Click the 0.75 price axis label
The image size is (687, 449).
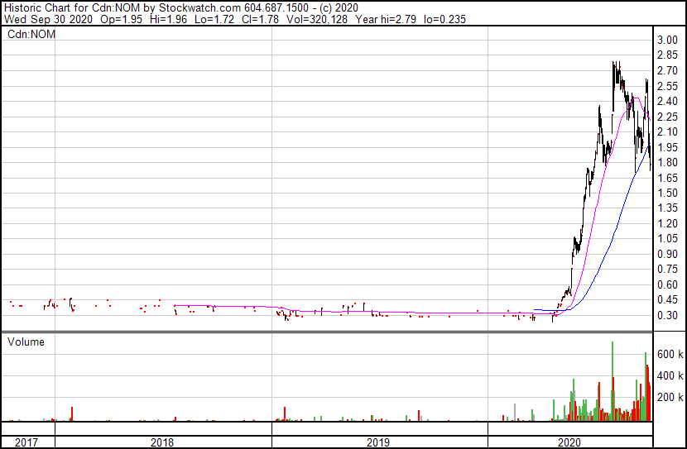[x=668, y=269]
